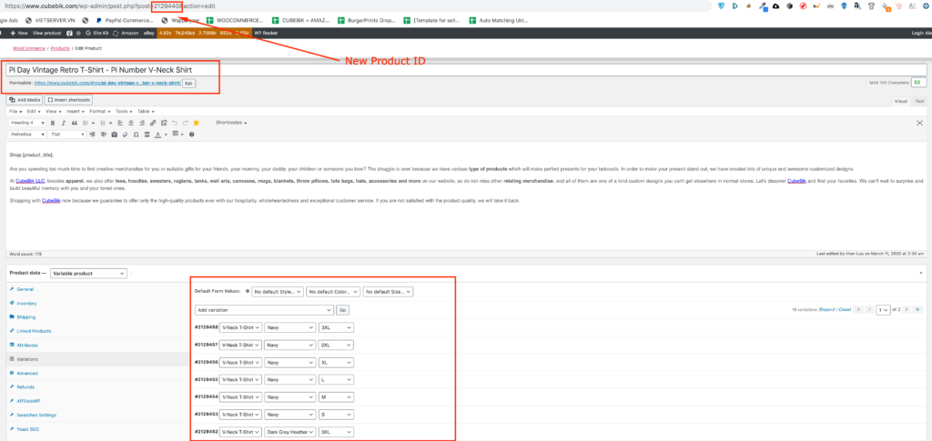The height and width of the screenshot is (441, 932).
Task: Click the insert/edit link icon
Action: click(x=153, y=123)
